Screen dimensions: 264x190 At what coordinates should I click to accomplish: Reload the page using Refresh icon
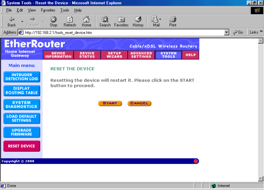(70, 19)
